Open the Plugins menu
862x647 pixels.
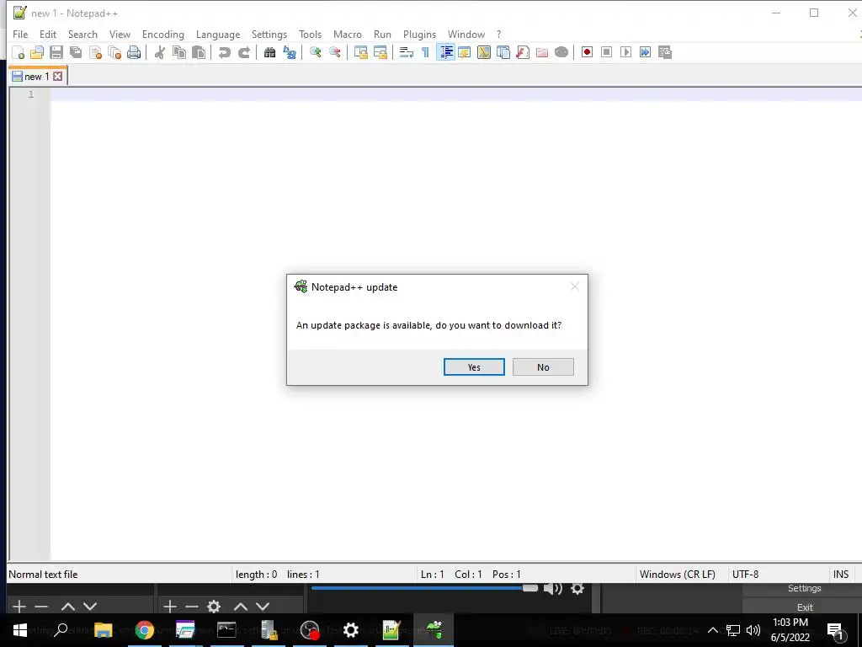point(419,34)
